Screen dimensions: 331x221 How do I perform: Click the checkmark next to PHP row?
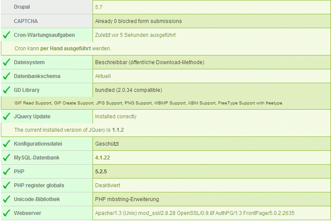click(7, 172)
